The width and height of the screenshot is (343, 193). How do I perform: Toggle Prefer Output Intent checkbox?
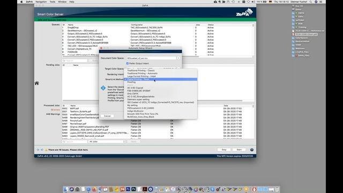click(x=128, y=63)
